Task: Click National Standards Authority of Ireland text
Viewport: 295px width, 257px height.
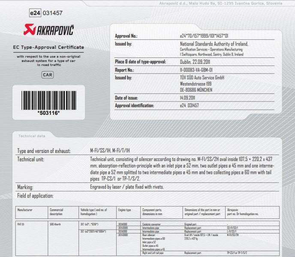Action: (214, 44)
